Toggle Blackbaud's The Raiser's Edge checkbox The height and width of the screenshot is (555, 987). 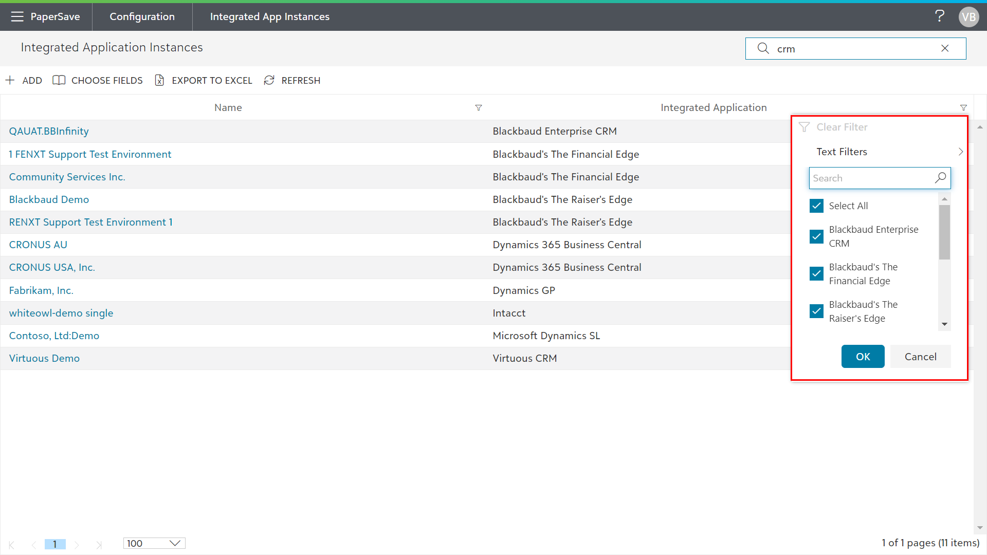(x=816, y=311)
